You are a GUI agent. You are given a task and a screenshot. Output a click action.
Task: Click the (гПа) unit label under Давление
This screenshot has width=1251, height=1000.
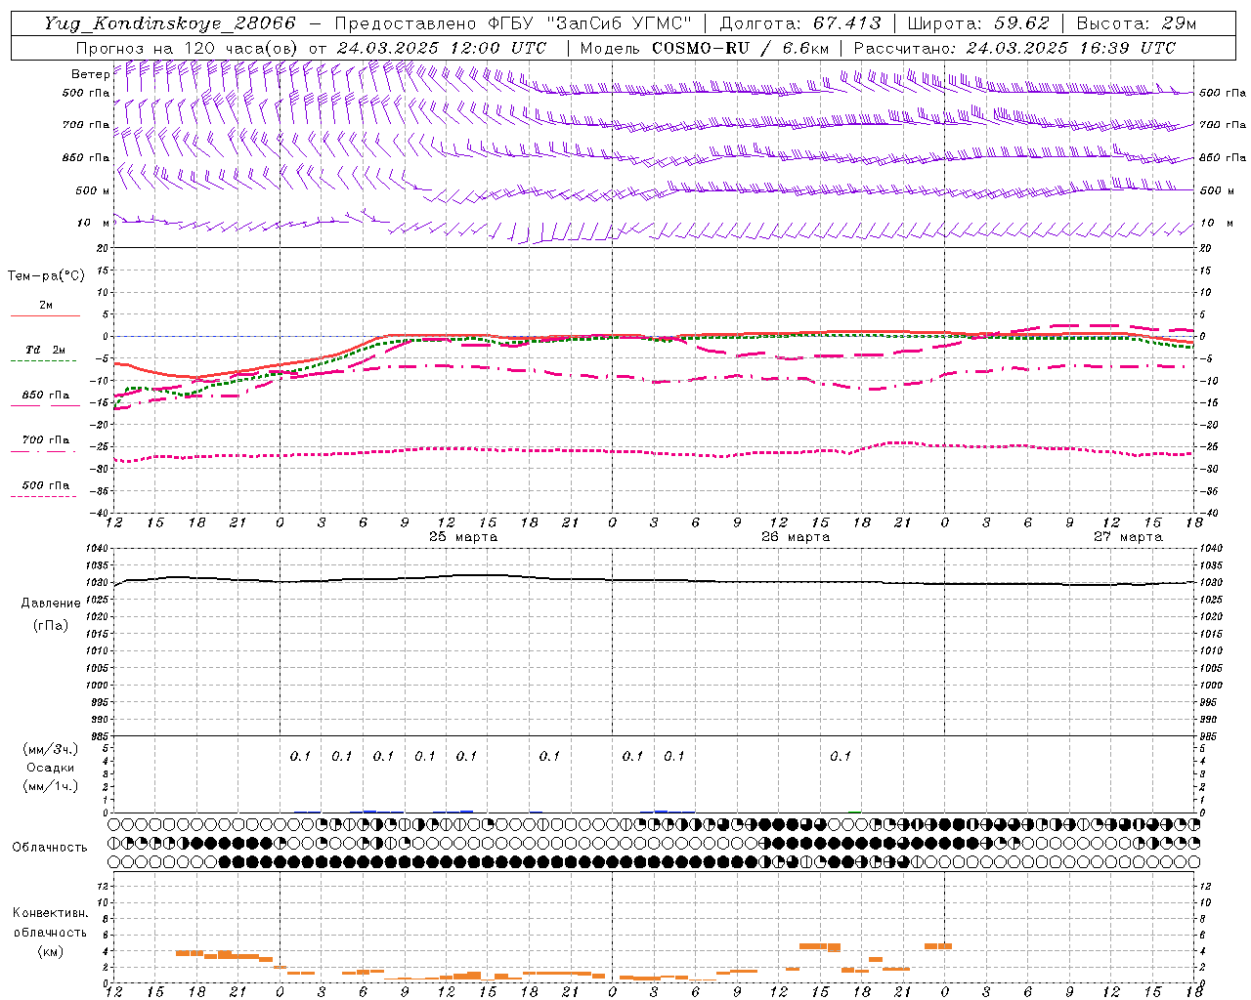(x=51, y=626)
